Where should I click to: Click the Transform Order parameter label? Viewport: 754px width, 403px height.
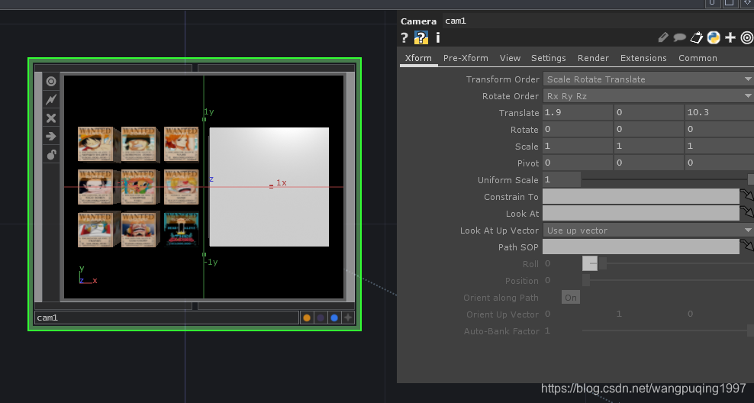pos(502,79)
